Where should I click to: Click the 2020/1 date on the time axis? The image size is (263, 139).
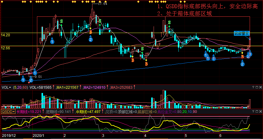click(x=38, y=136)
